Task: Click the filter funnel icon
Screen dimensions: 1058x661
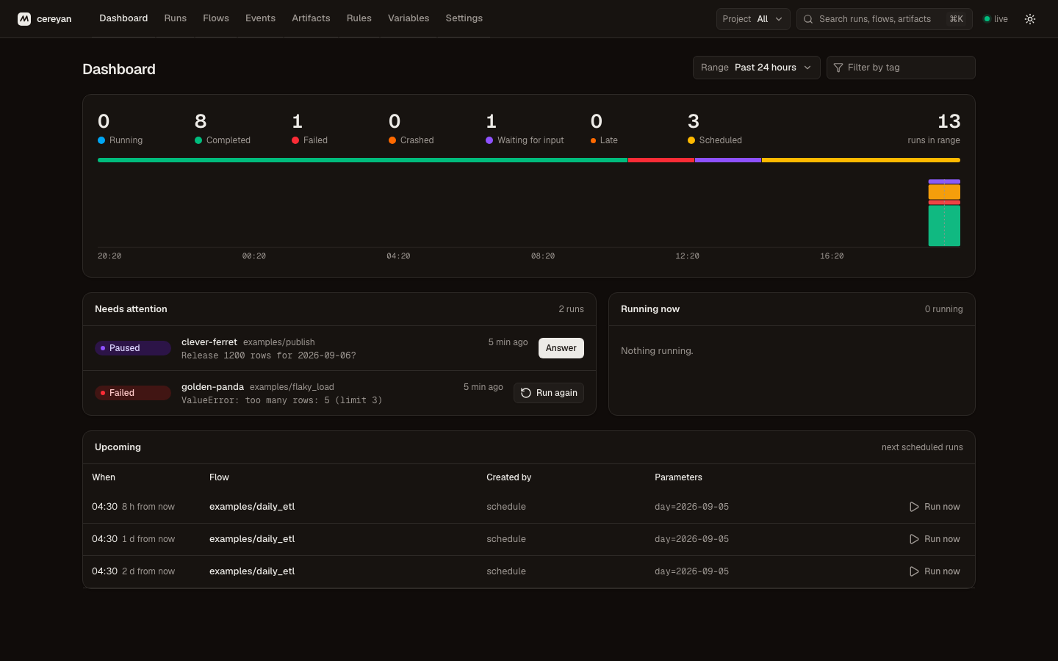Action: tap(838, 68)
